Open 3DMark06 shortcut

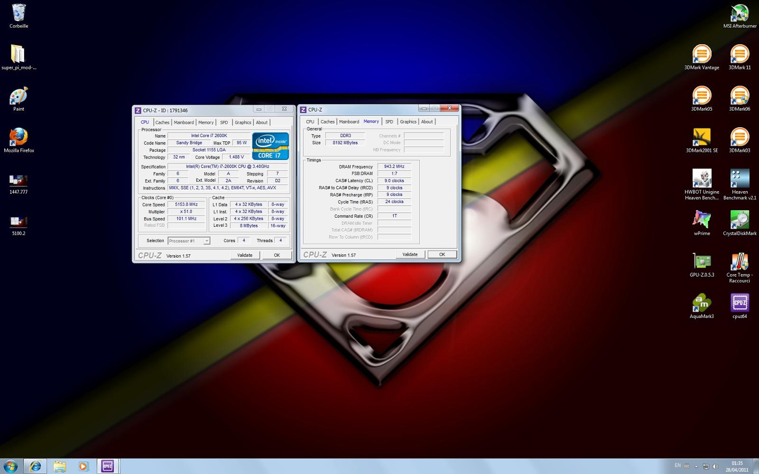[x=740, y=99]
